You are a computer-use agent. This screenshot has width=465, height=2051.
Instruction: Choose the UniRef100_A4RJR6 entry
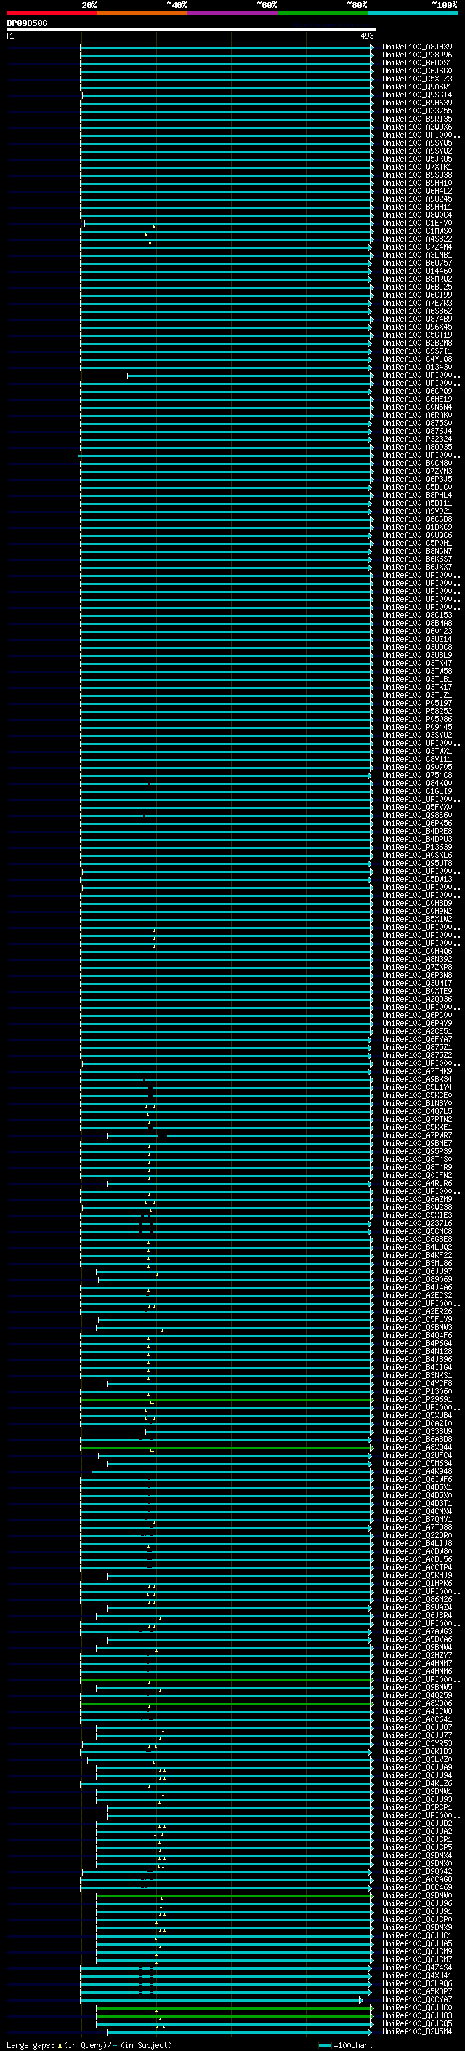tap(417, 1183)
